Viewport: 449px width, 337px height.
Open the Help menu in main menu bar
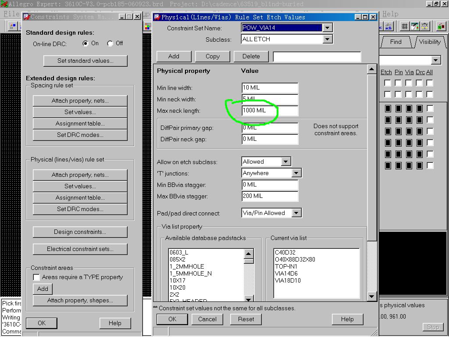(390, 14)
